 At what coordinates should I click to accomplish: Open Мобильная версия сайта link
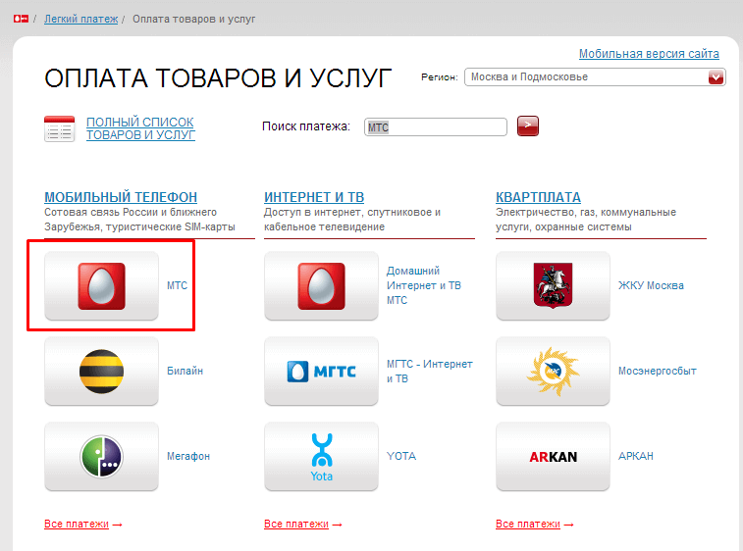pyautogui.click(x=649, y=54)
